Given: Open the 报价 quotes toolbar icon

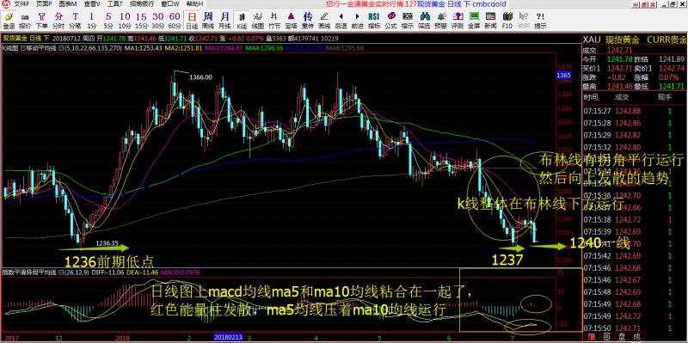Looking at the screenshot, I should [x=26, y=20].
